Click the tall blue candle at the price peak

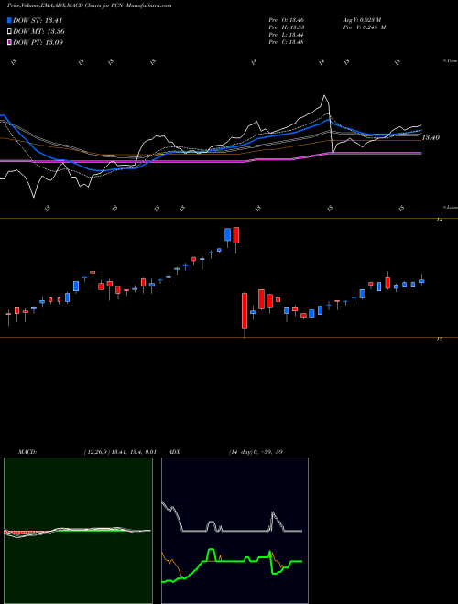pos(227,234)
